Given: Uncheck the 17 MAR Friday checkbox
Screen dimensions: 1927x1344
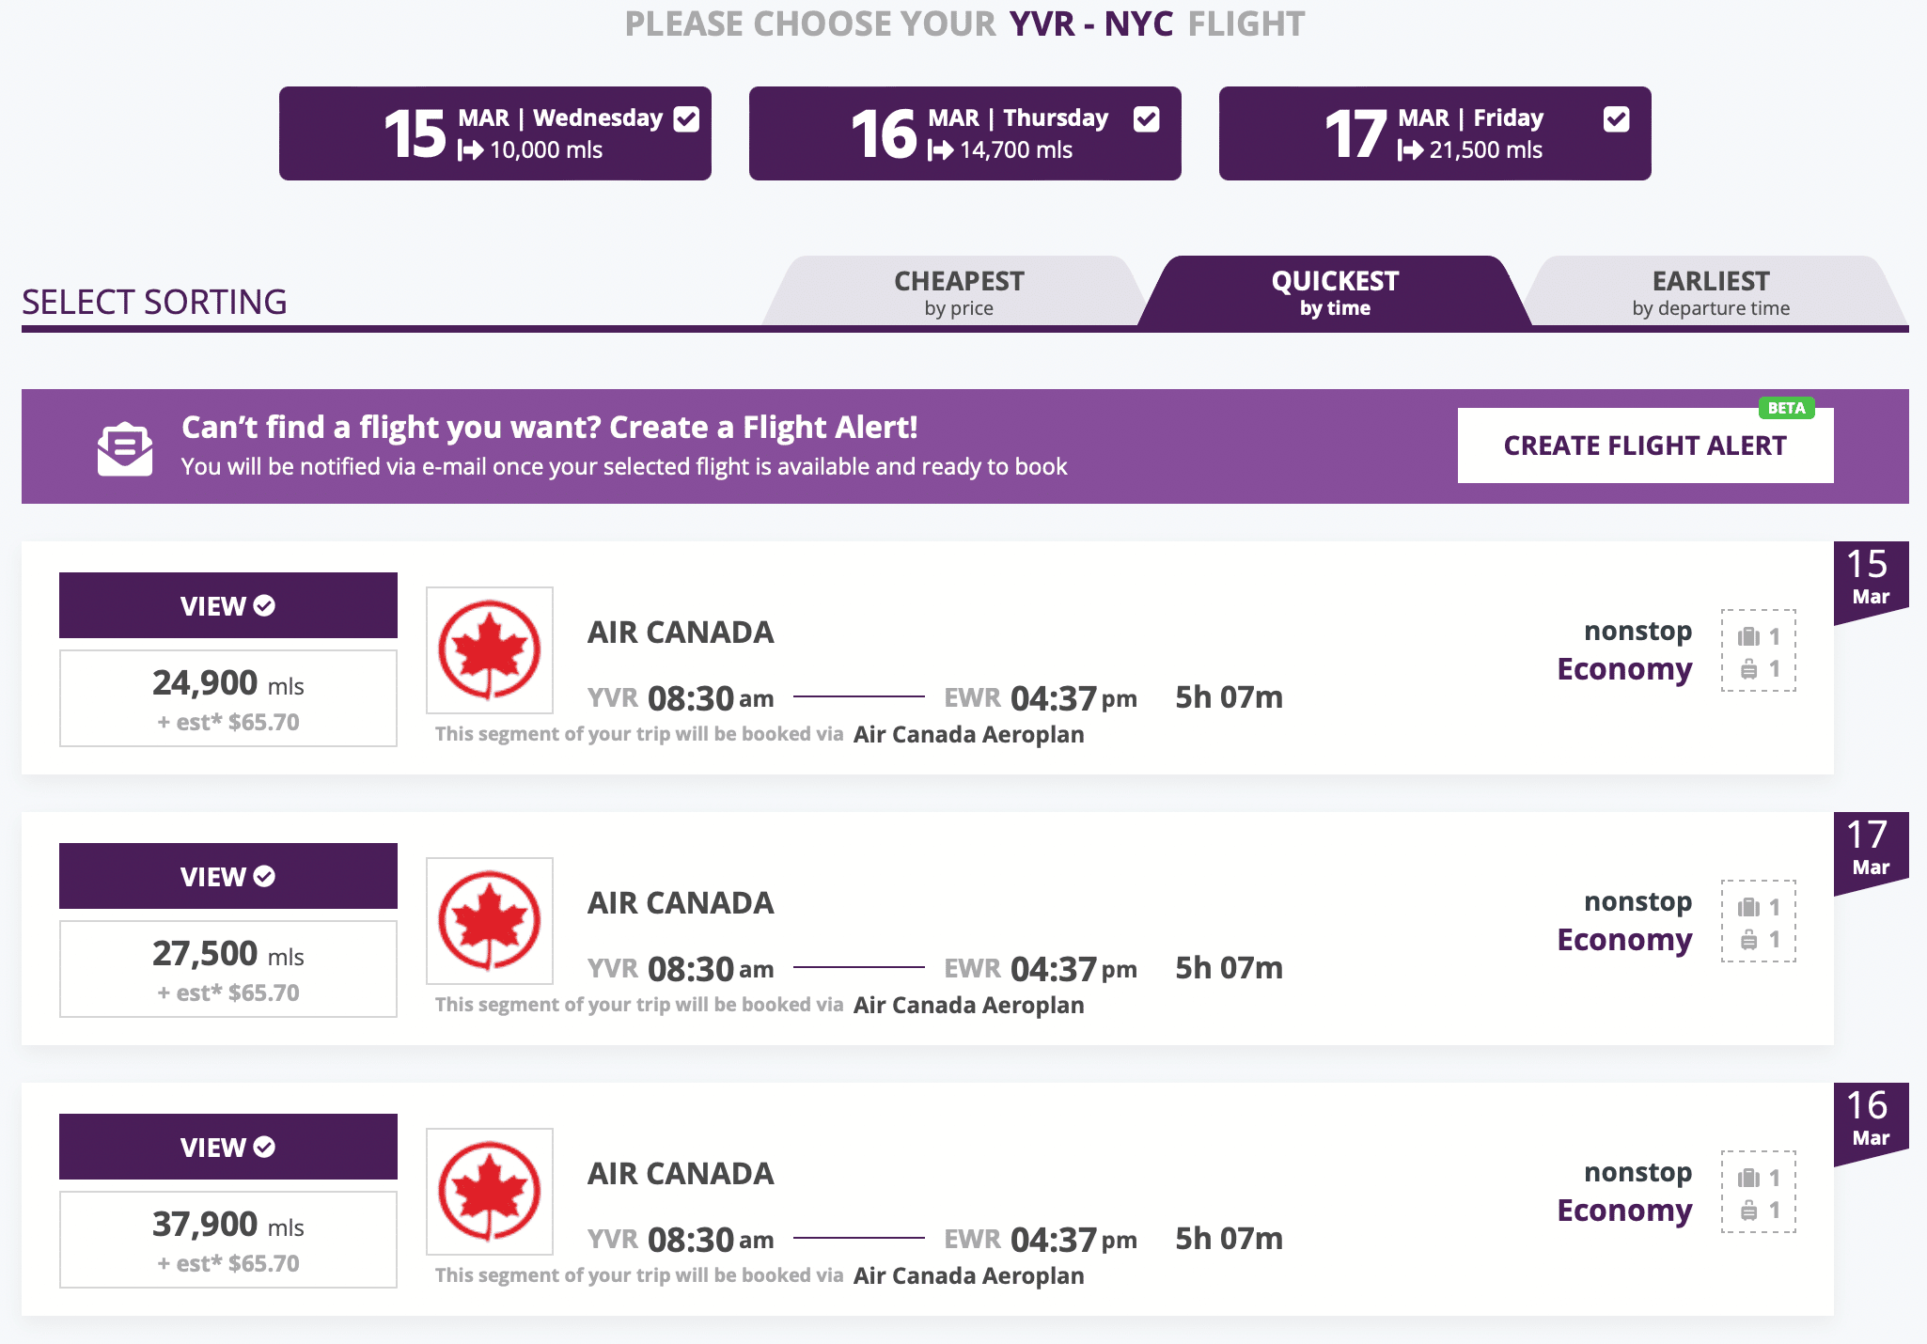Looking at the screenshot, I should coord(1616,119).
